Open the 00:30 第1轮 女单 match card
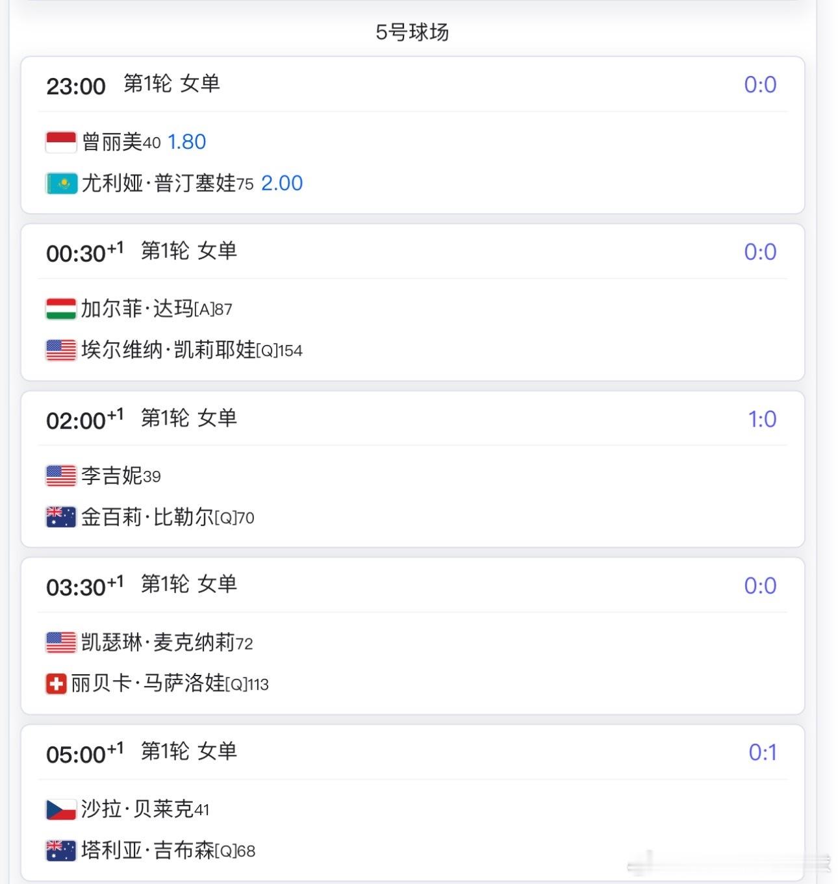 click(413, 303)
